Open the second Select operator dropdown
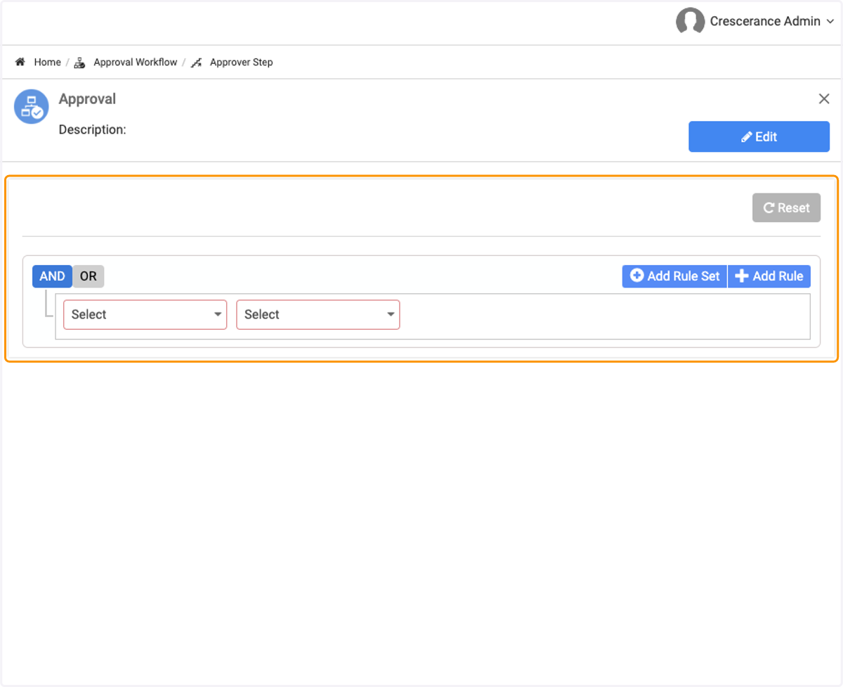Screen dimensions: 843x687 [318, 314]
